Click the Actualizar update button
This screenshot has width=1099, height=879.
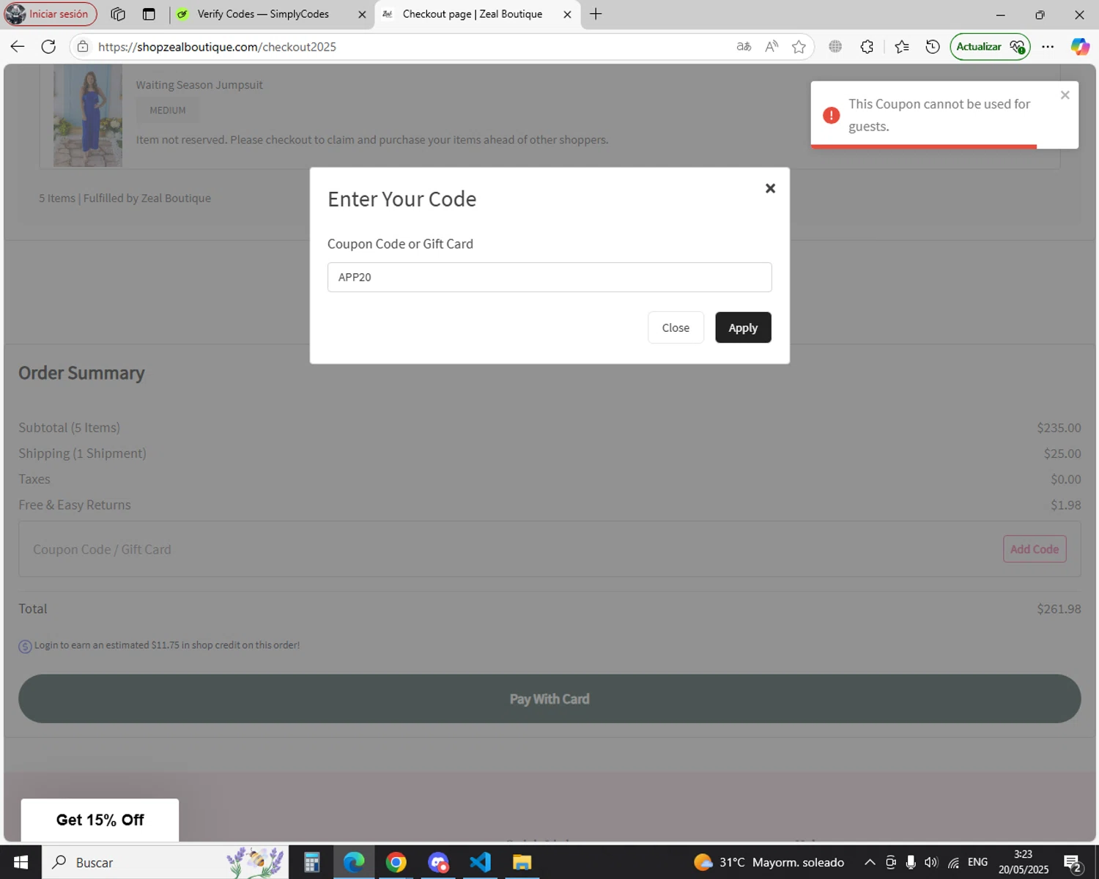pos(990,47)
